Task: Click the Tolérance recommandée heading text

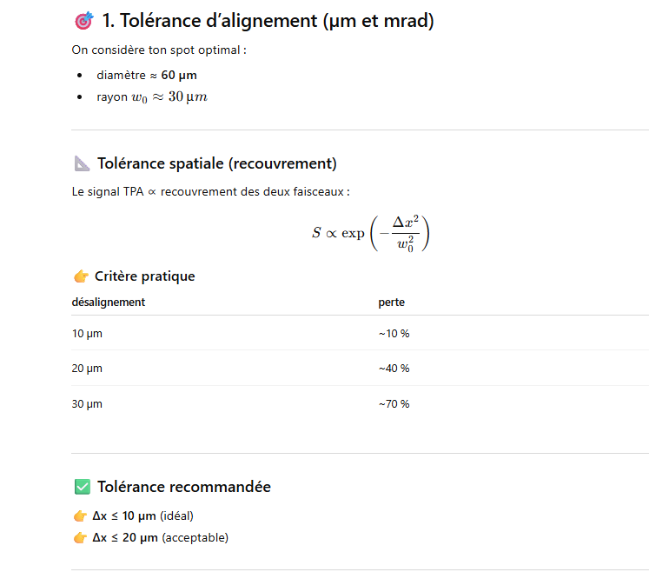Action: pyautogui.click(x=184, y=487)
